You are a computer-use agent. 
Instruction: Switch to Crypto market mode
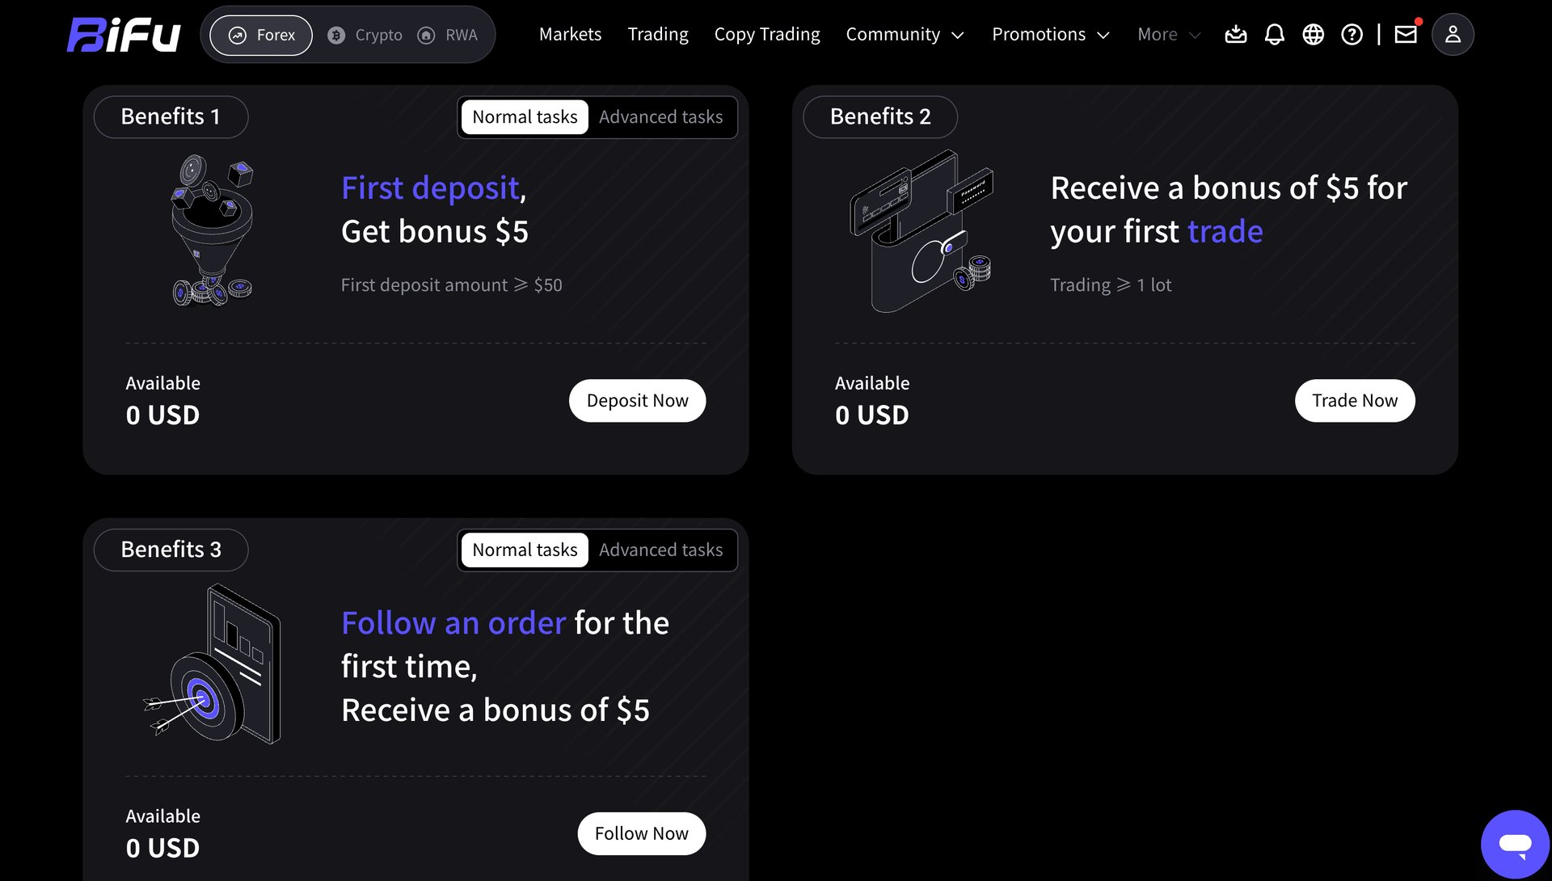[365, 36]
